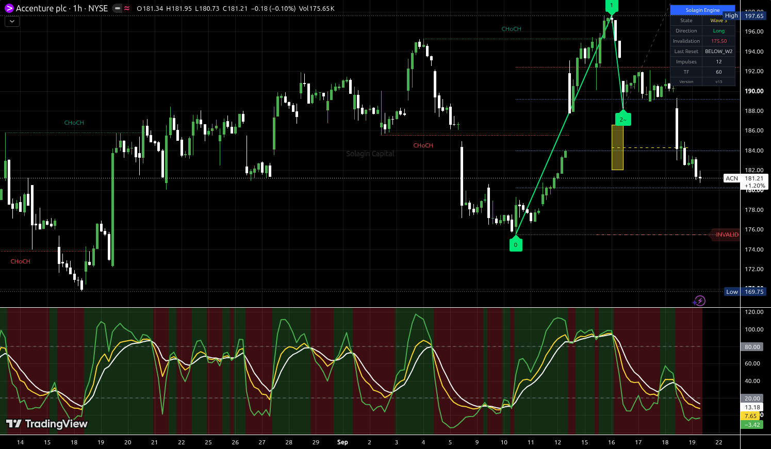Click the Invalidation value 175.50
The height and width of the screenshot is (449, 771).
[719, 41]
